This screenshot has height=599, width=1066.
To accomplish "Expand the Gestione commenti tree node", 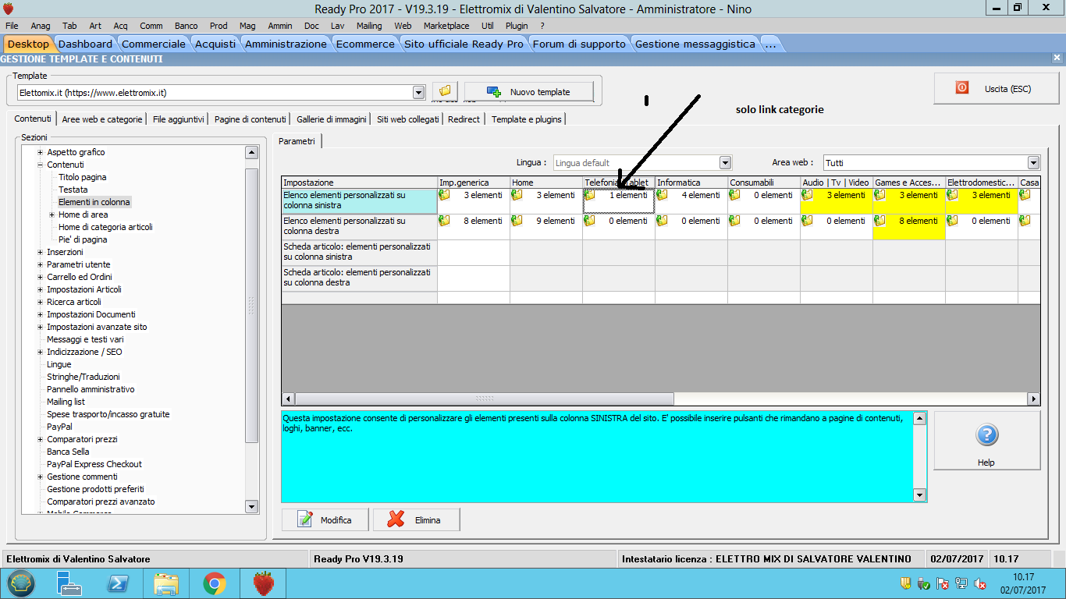I will click(40, 477).
